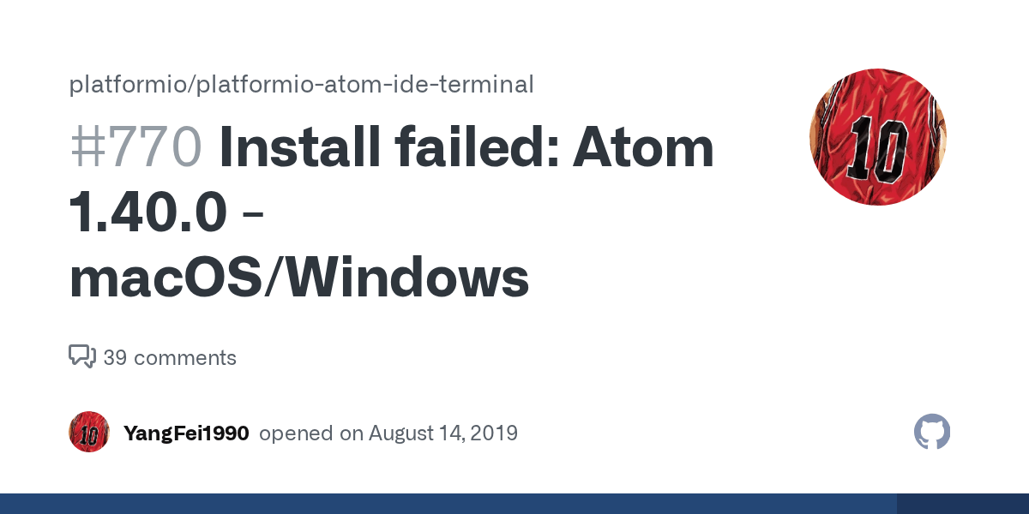Select the issue number #770
This screenshot has width=1029, height=514.
click(x=136, y=147)
